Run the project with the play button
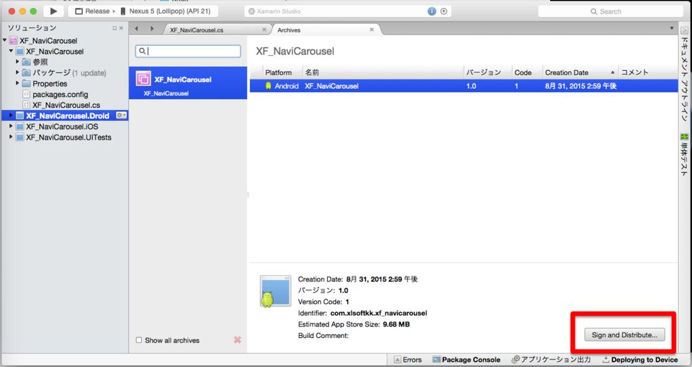This screenshot has height=367, width=692. [x=53, y=11]
